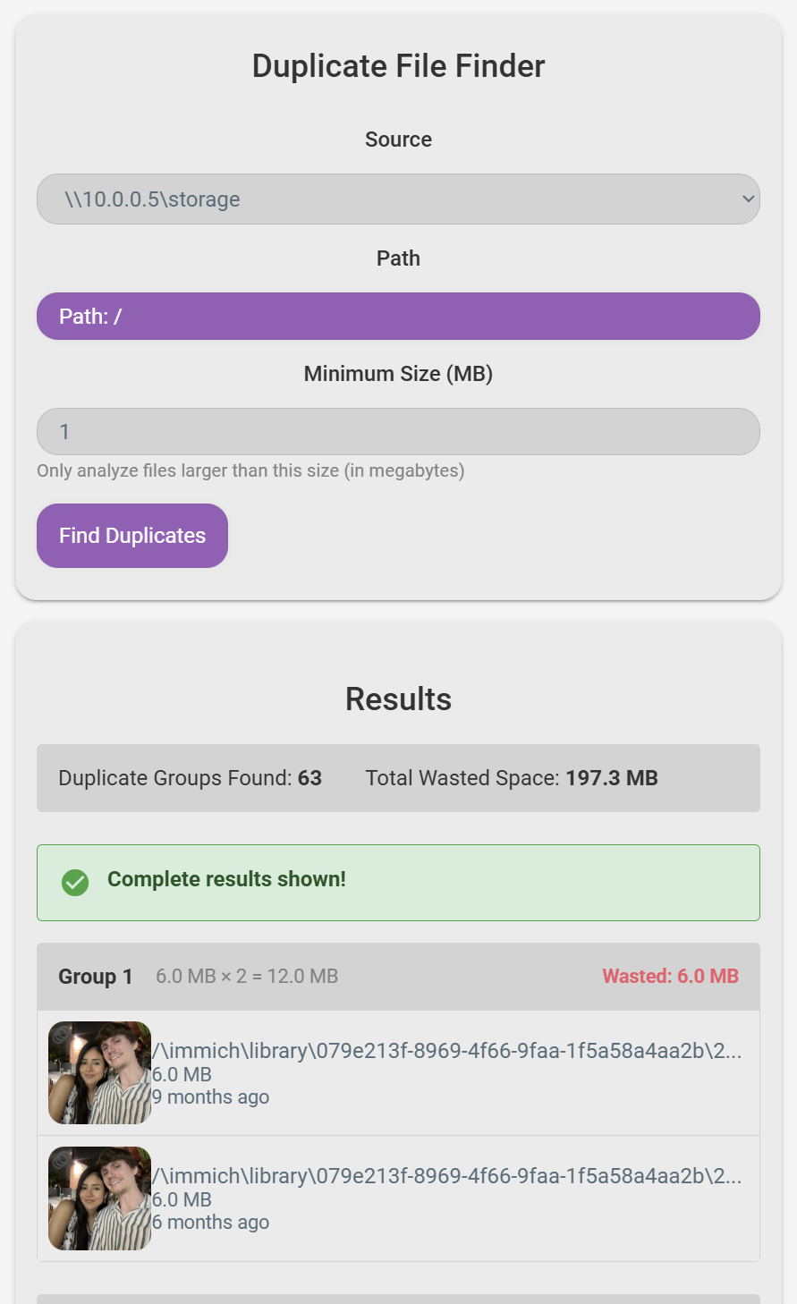797x1304 pixels.
Task: Click the Complete results shown banner
Action: coord(398,882)
